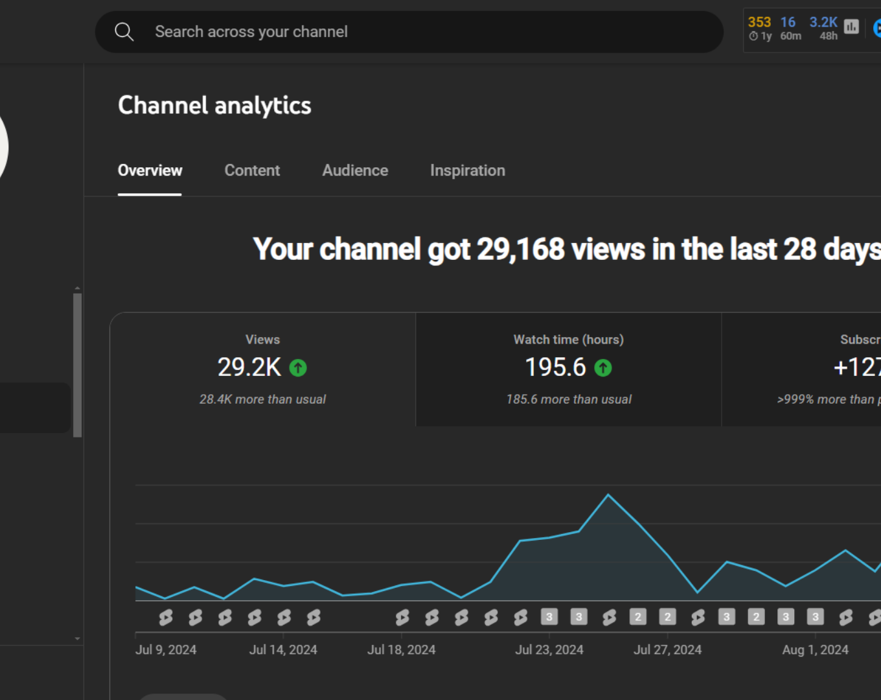This screenshot has height=700, width=881.
Task: Open the bar chart stats icon in top widget
Action: [x=851, y=27]
